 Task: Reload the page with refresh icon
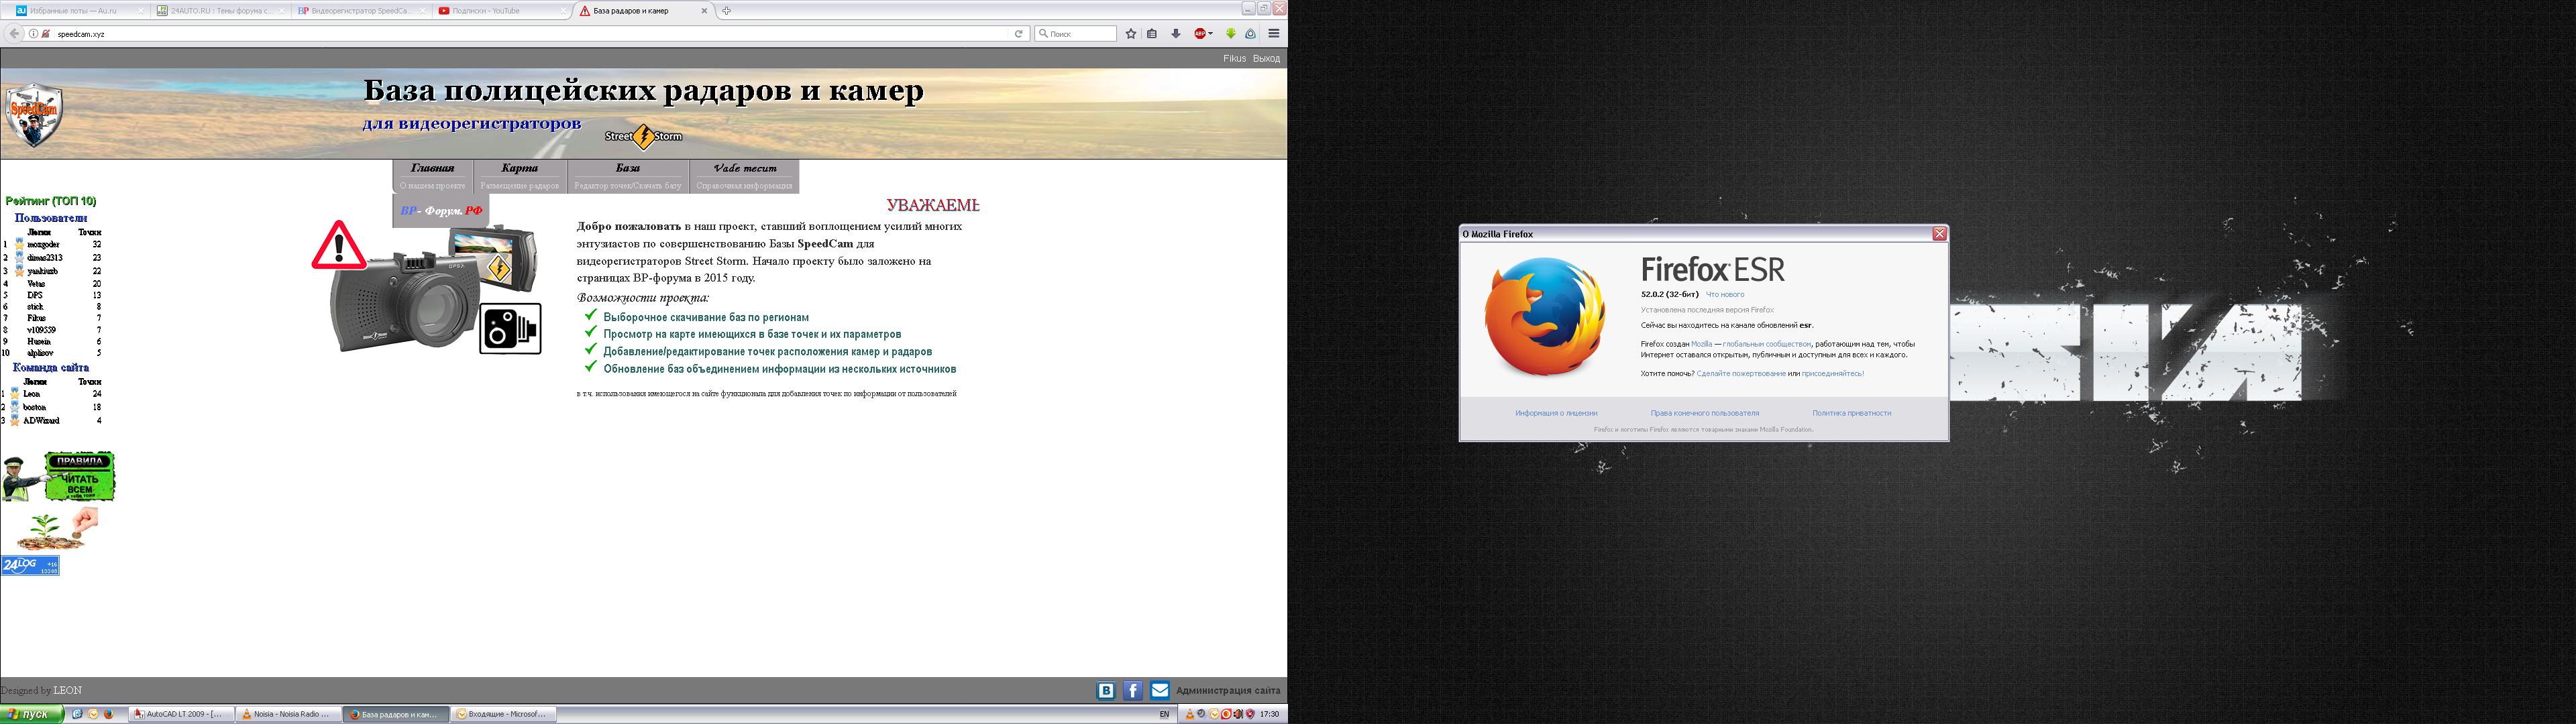(1018, 33)
